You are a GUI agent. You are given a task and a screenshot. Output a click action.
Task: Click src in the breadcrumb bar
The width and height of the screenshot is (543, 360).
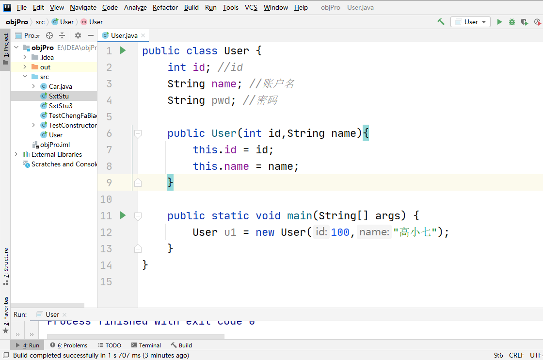click(x=40, y=22)
